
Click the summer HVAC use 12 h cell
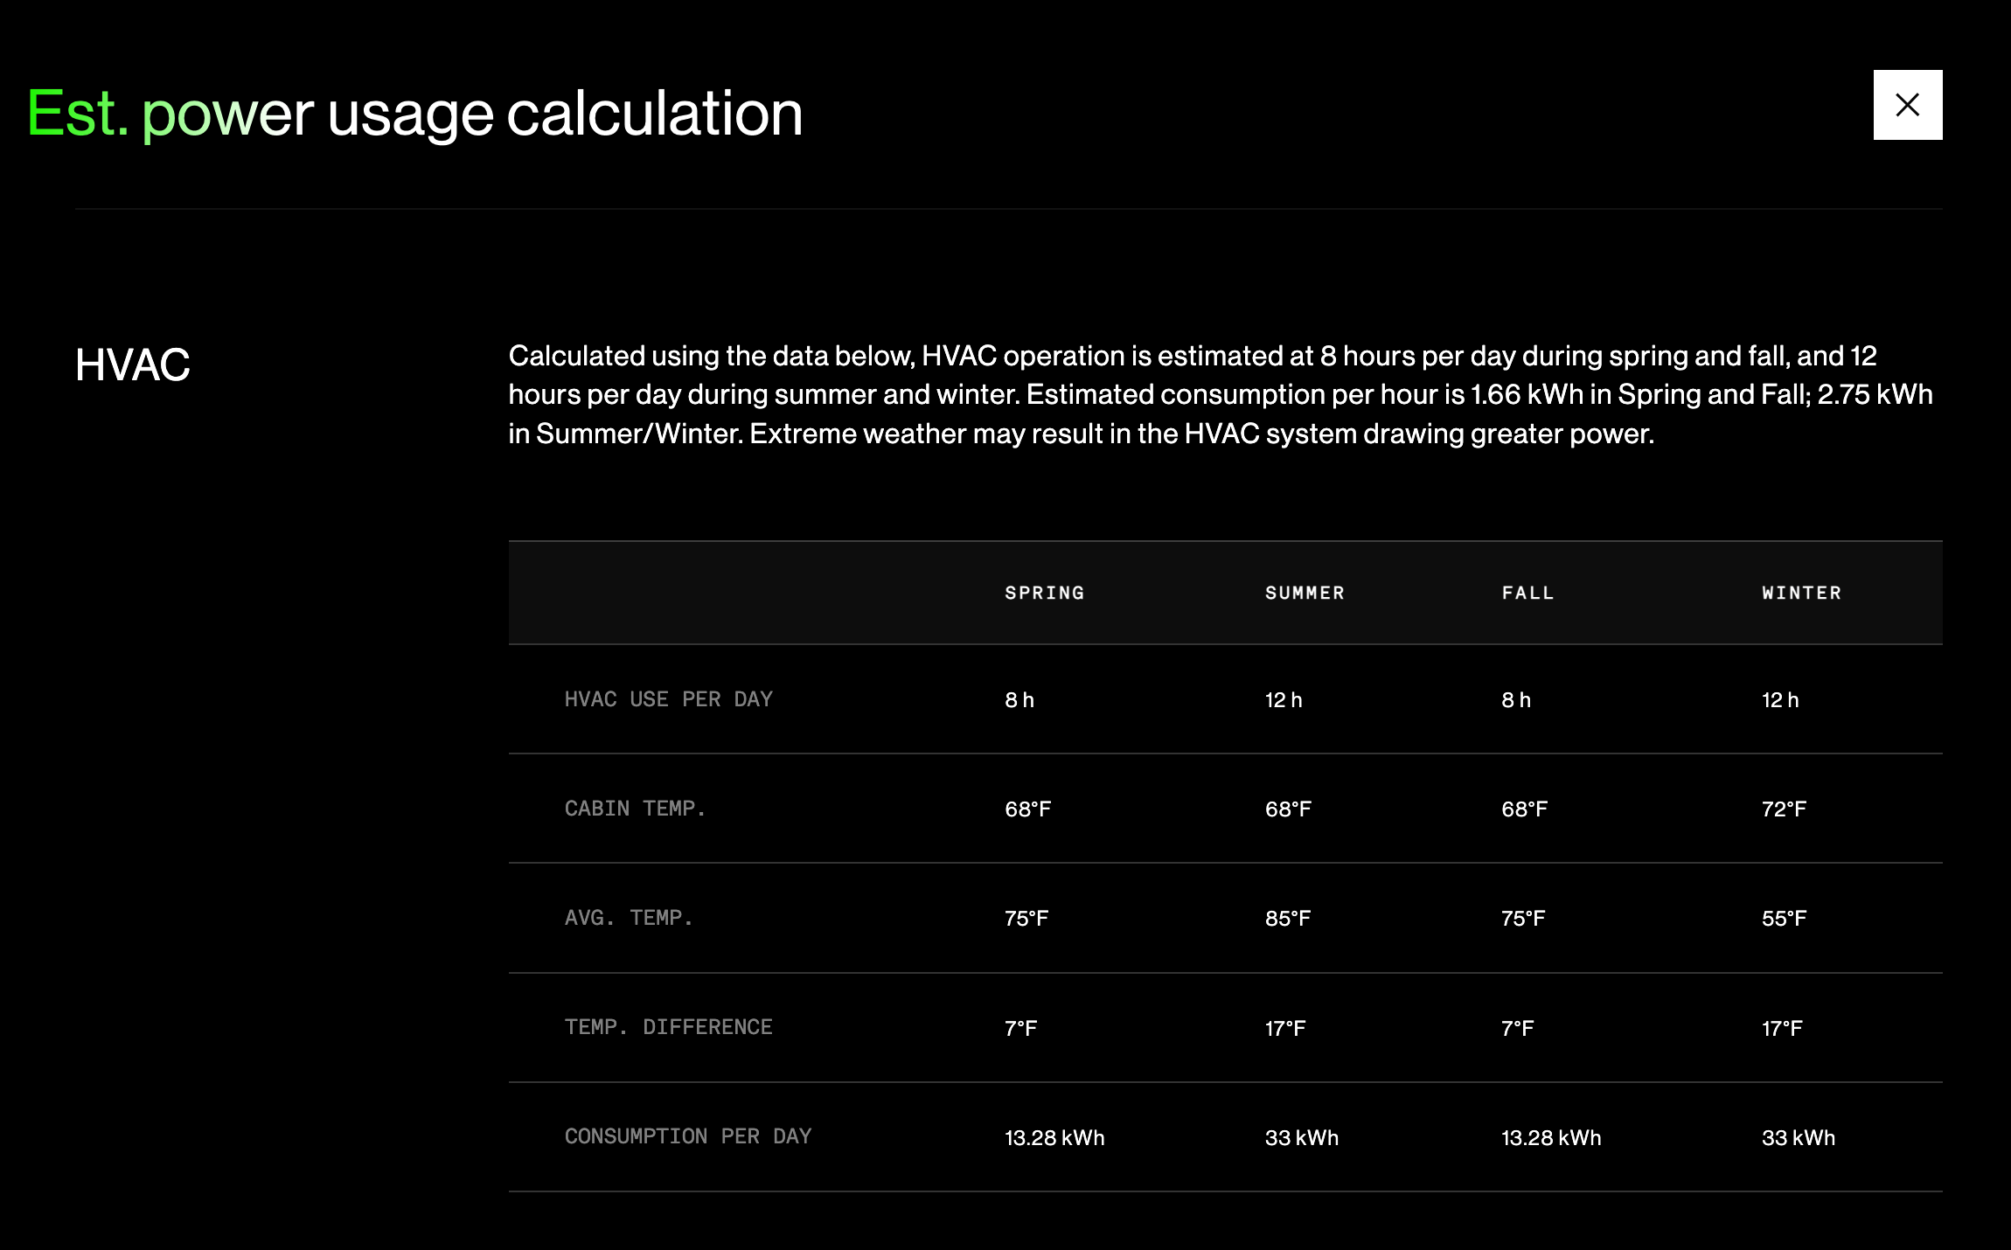point(1283,700)
